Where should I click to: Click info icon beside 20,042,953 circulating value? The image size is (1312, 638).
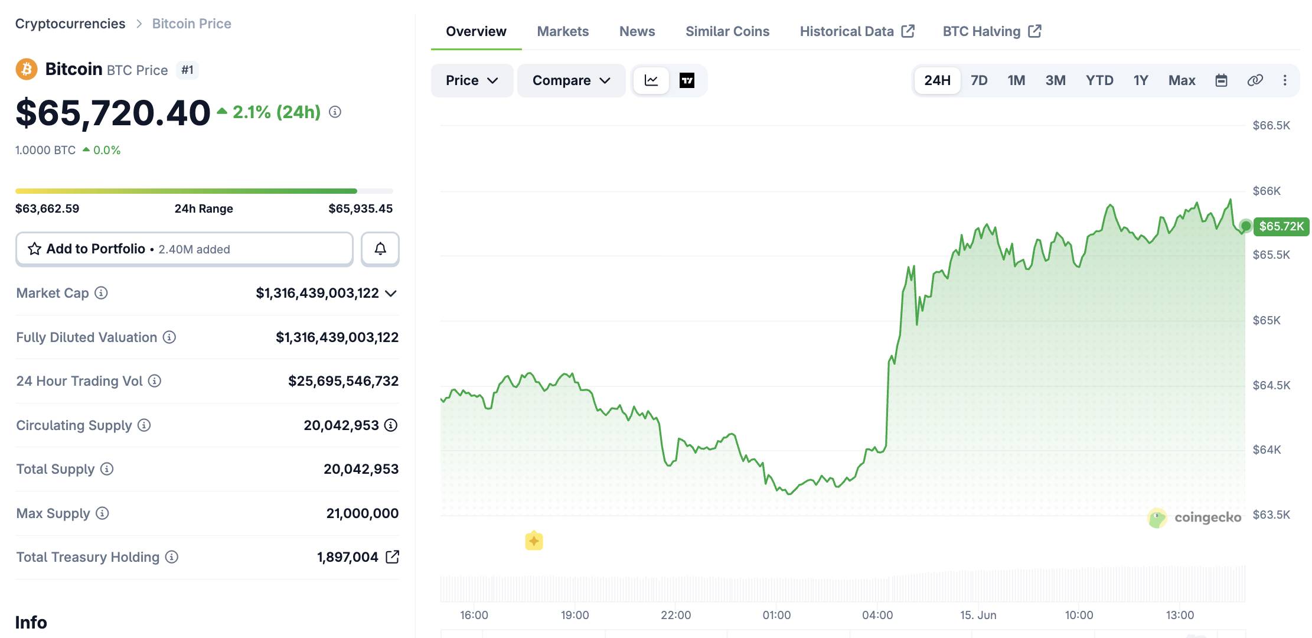point(391,425)
